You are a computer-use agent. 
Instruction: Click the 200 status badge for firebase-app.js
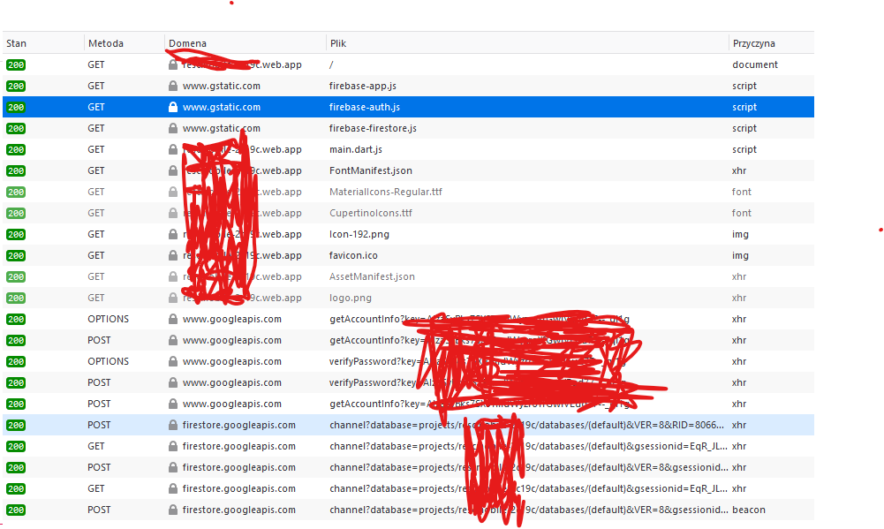[x=16, y=86]
